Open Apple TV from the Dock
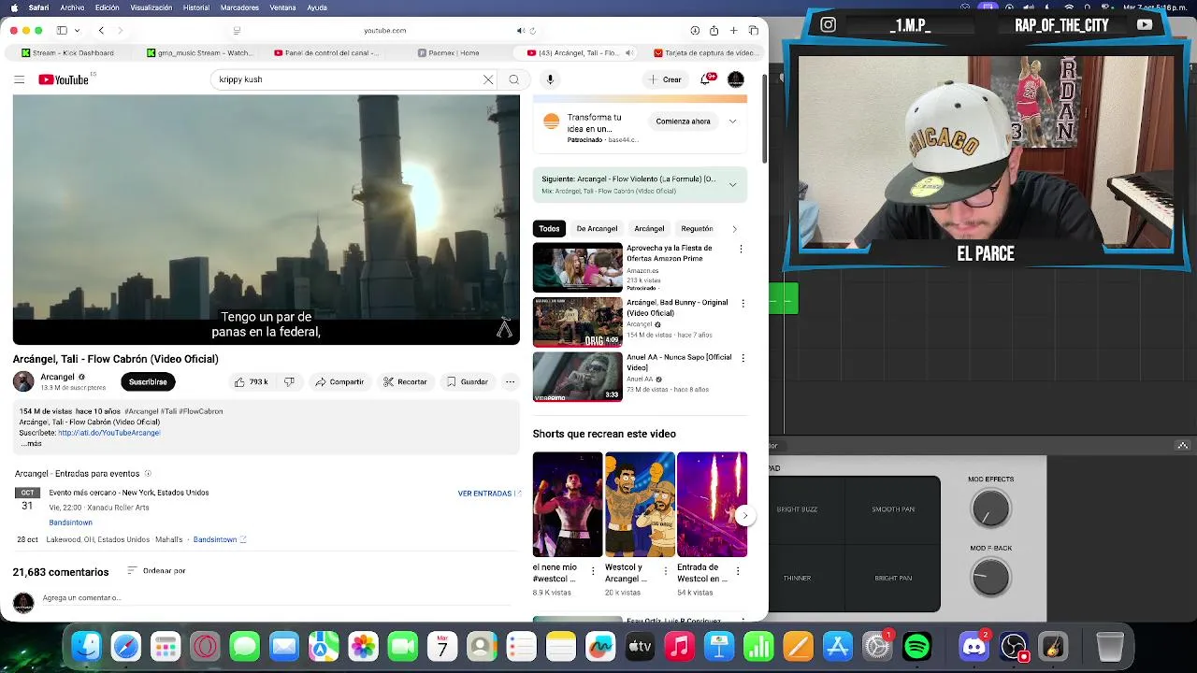1197x673 pixels. pos(640,646)
